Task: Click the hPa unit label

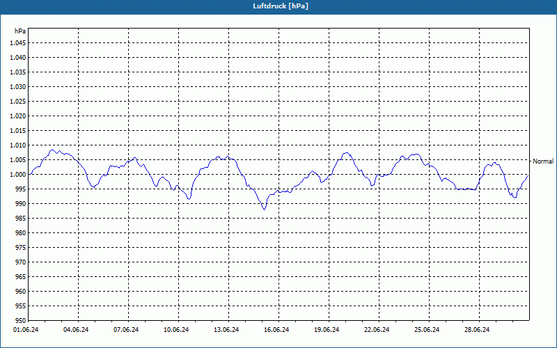Action: pyautogui.click(x=20, y=31)
